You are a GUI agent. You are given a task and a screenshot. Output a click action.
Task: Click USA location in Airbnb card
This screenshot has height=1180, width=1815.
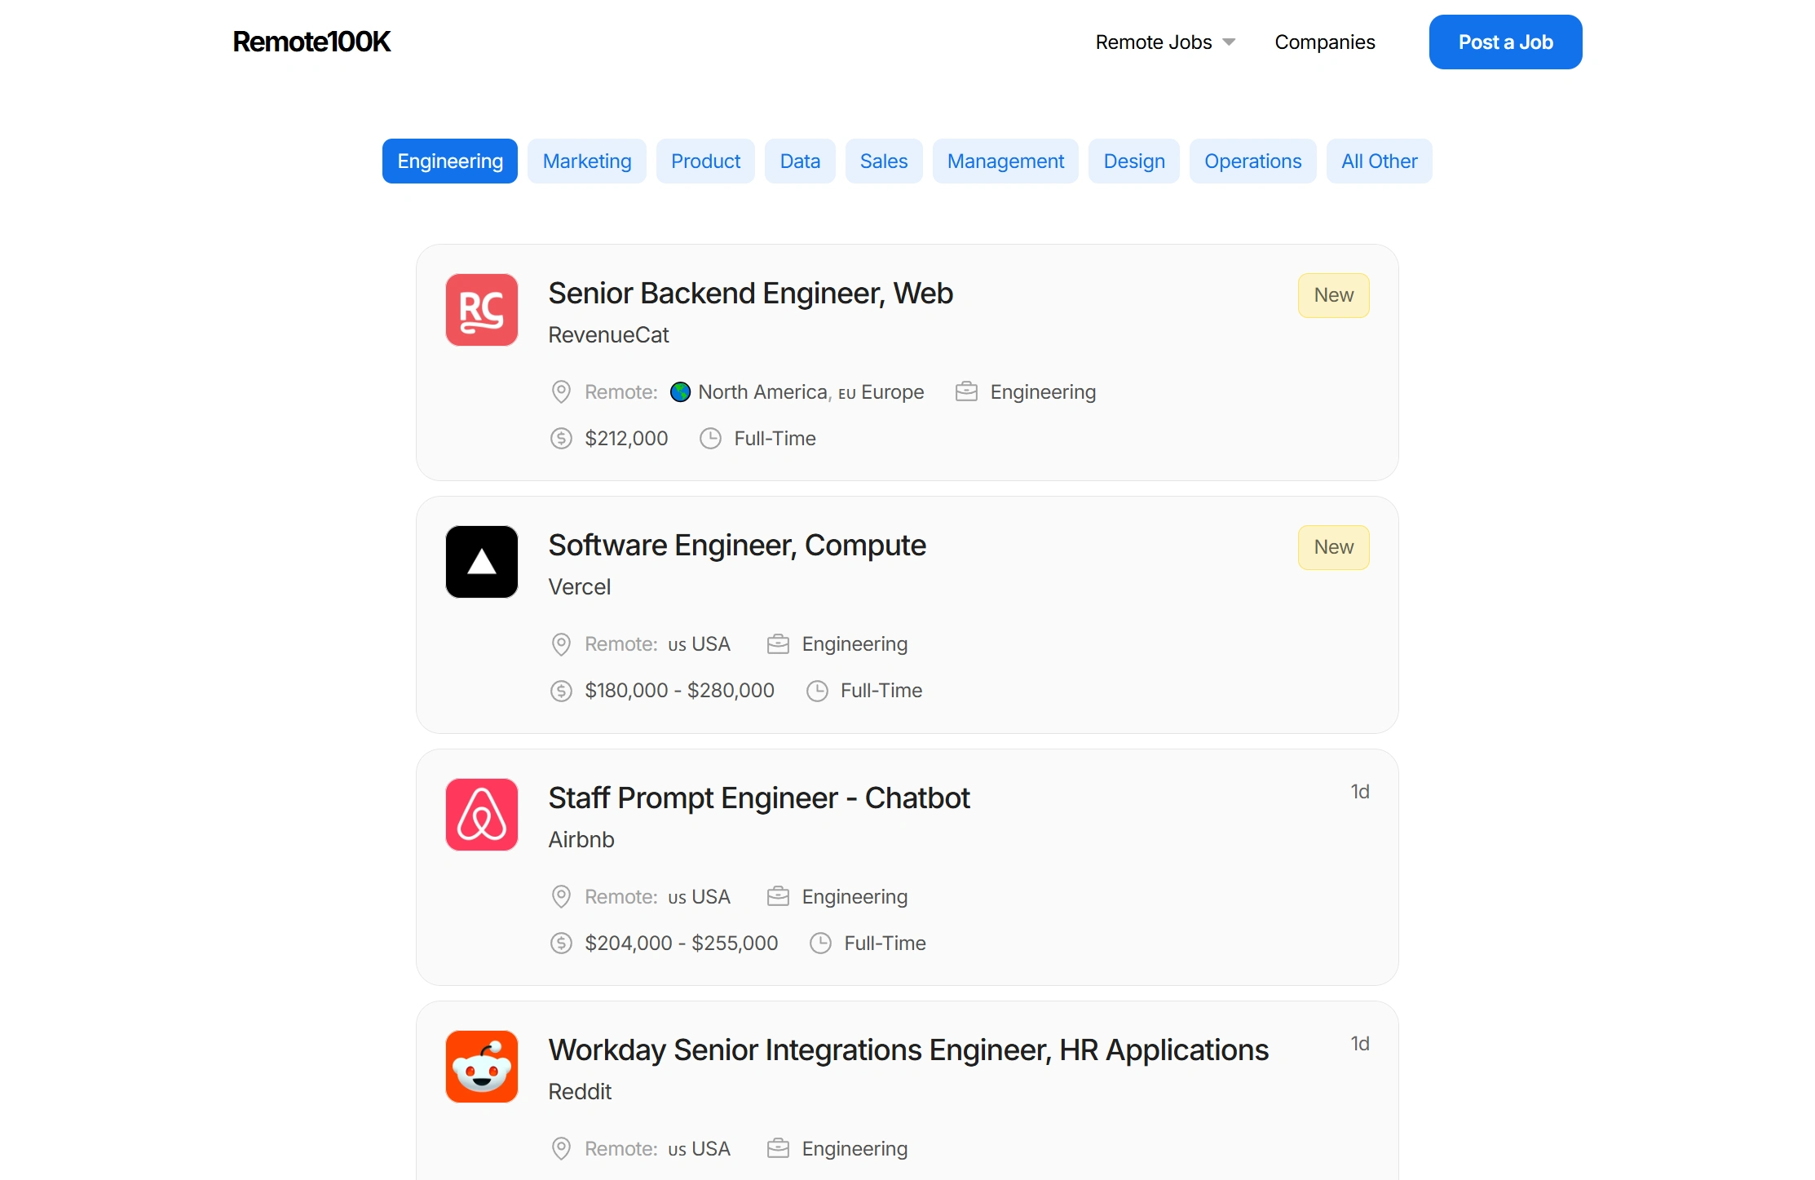[x=710, y=897]
